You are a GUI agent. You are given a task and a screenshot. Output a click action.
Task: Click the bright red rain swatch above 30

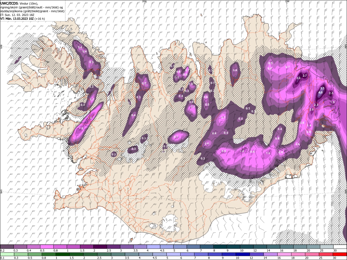339,254
